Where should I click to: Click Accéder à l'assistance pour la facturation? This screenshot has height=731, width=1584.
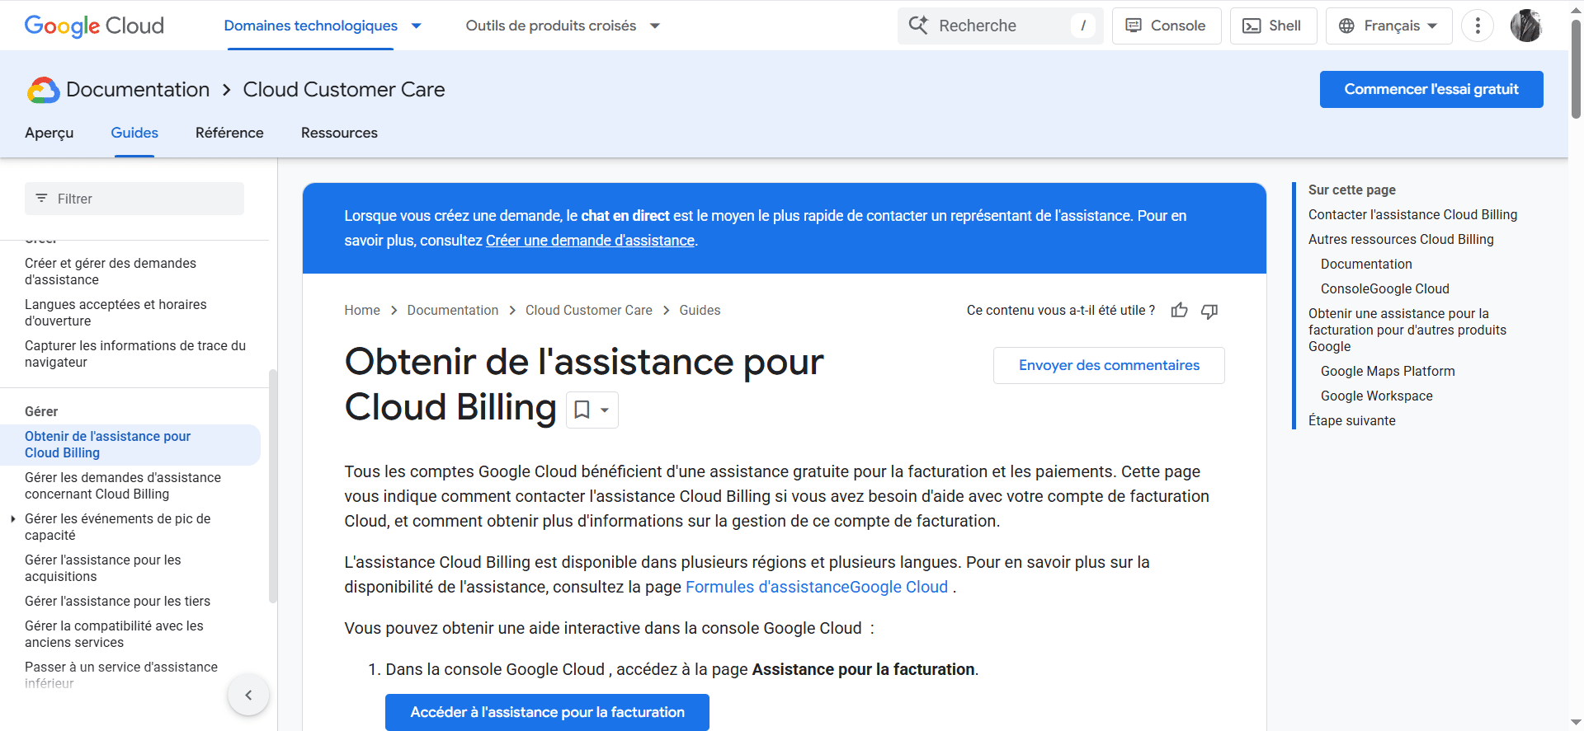pos(547,712)
